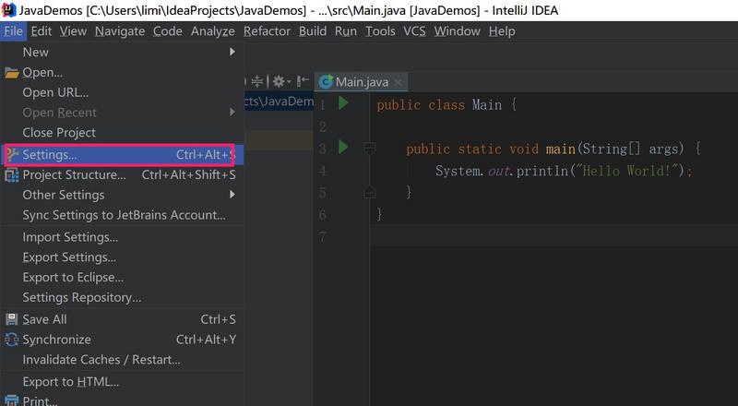Click the collapse all icon in project toolbar
Viewport: 738px width, 406px height.
pyautogui.click(x=257, y=81)
